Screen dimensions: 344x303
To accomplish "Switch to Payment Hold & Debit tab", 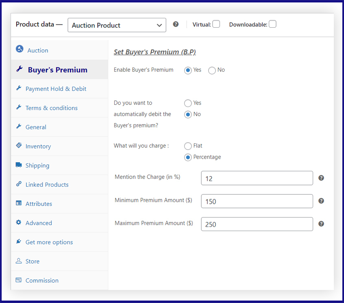I will 59,89.
